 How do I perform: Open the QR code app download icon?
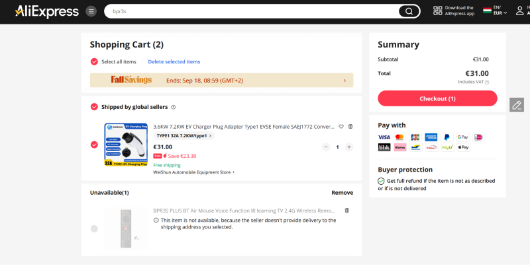tap(438, 11)
